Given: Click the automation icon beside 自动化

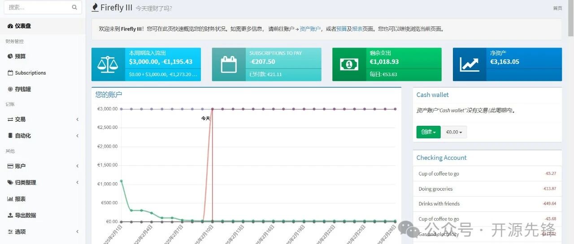Looking at the screenshot, I should (10, 136).
